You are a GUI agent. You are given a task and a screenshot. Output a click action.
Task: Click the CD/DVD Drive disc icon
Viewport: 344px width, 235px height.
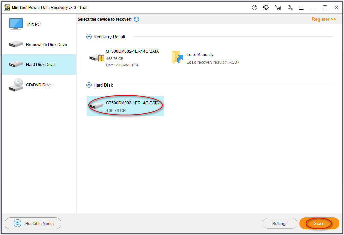click(16, 85)
